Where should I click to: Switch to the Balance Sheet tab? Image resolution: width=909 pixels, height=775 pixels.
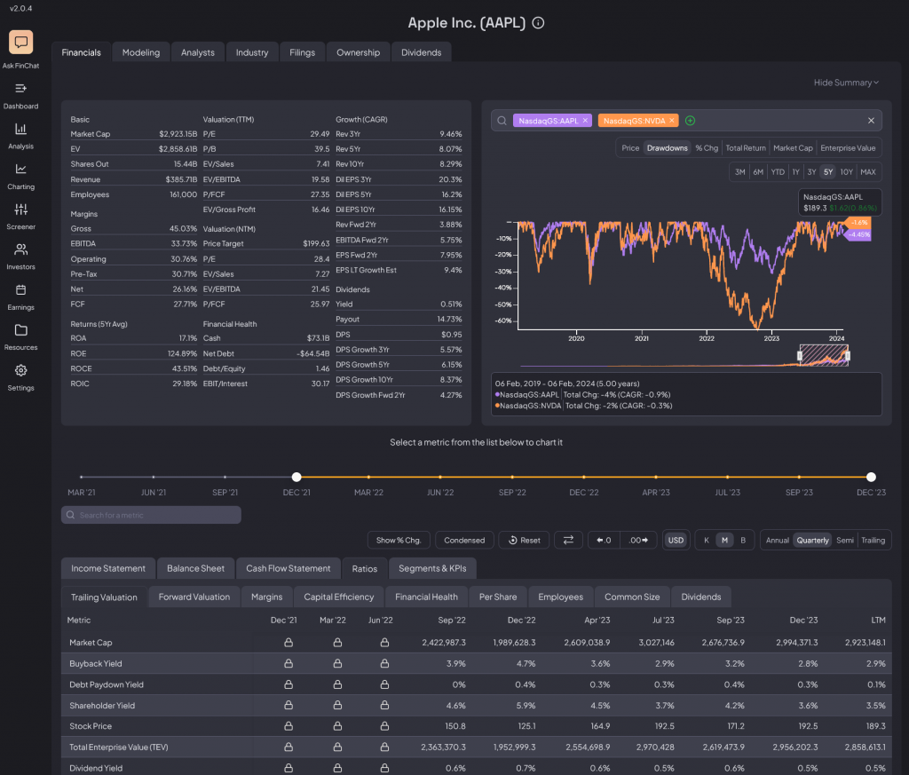click(195, 568)
